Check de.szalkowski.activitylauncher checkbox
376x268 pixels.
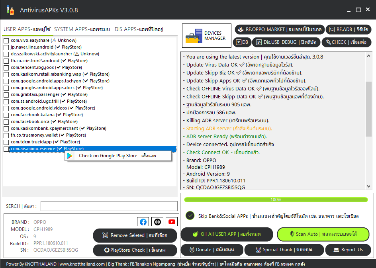[6, 54]
